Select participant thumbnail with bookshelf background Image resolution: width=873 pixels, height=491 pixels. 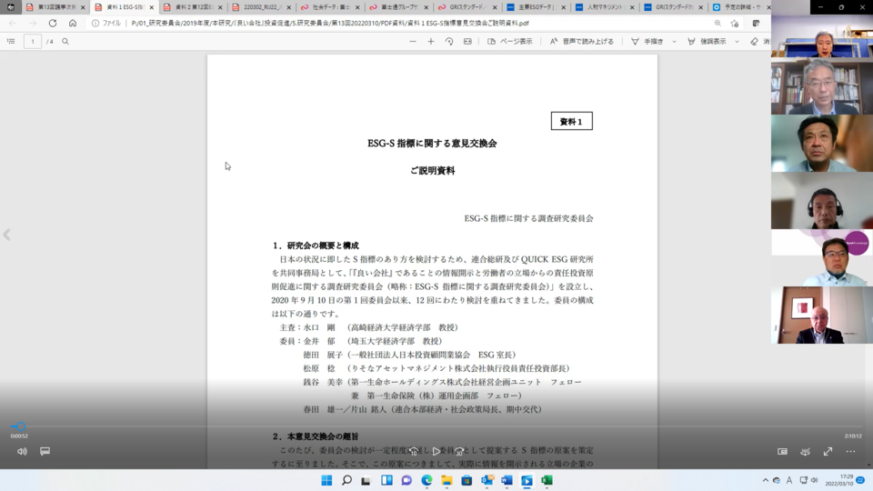(x=822, y=85)
